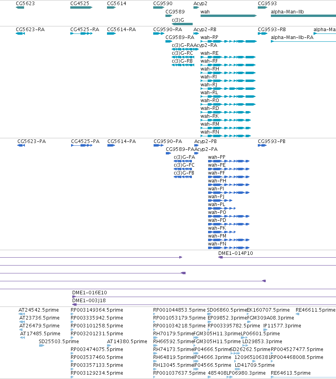This screenshot has width=336, height=379.
Task: Select the CG9589 gene label
Action: pos(175,11)
